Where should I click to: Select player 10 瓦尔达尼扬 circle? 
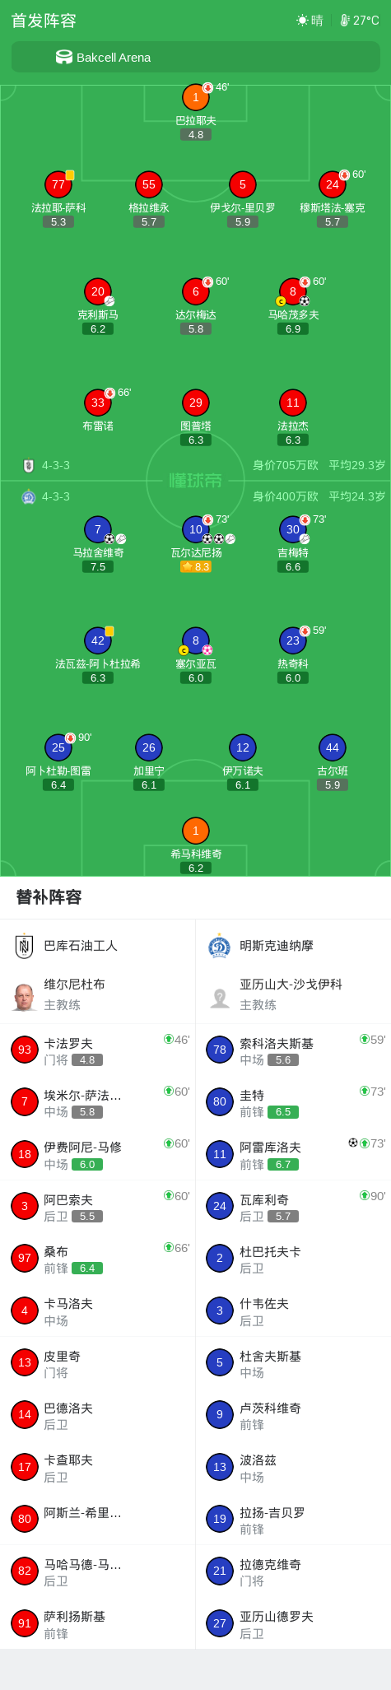point(195,529)
